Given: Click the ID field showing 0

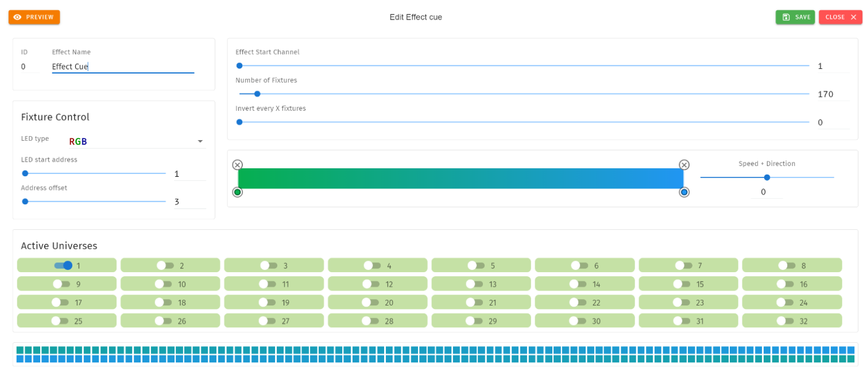Looking at the screenshot, I should [30, 67].
